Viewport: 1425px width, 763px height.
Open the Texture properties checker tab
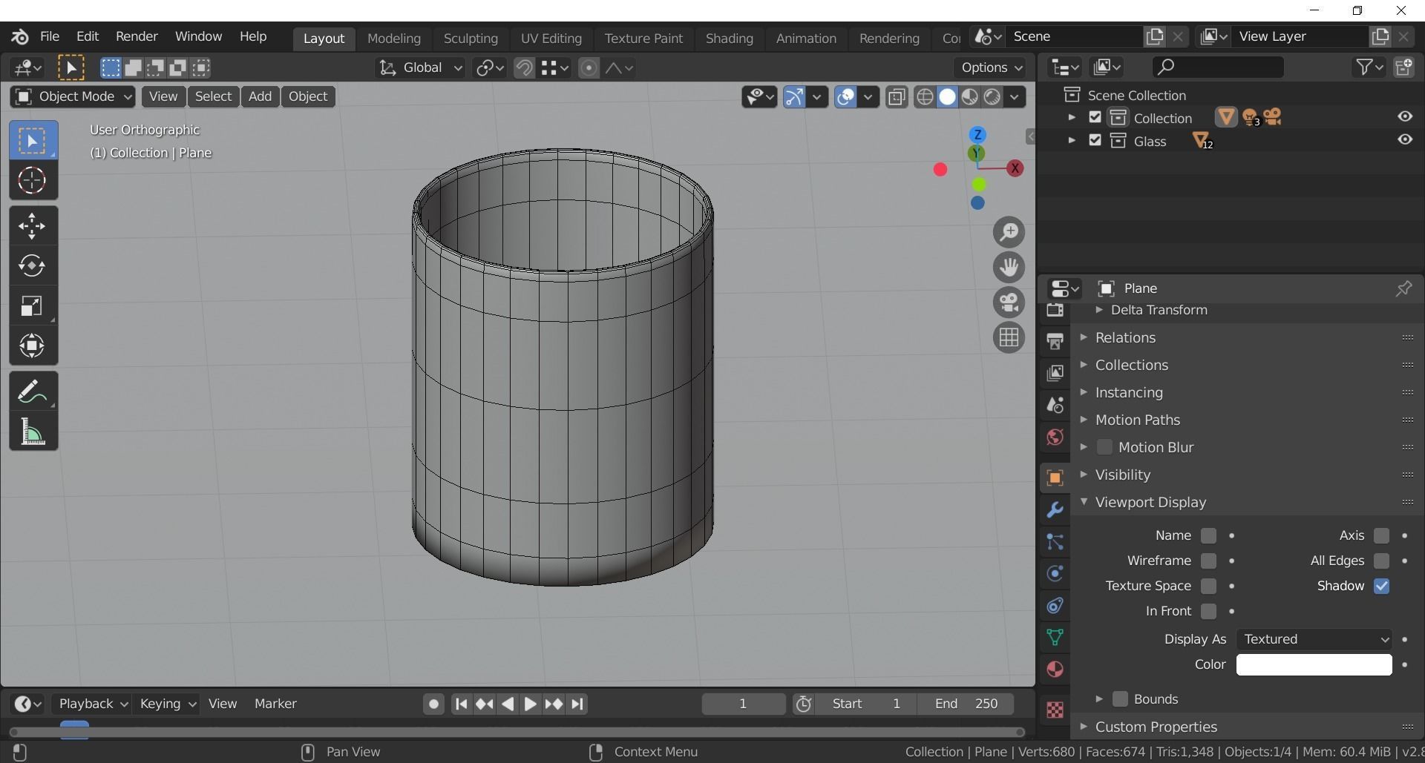coord(1055,710)
